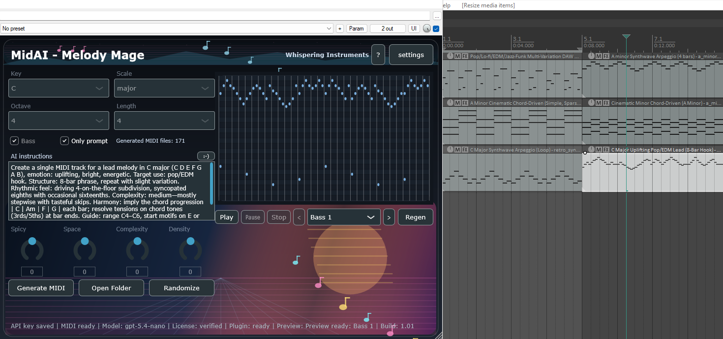The width and height of the screenshot is (723, 339).
Task: Open the plugin help question mark button
Action: pos(378,55)
